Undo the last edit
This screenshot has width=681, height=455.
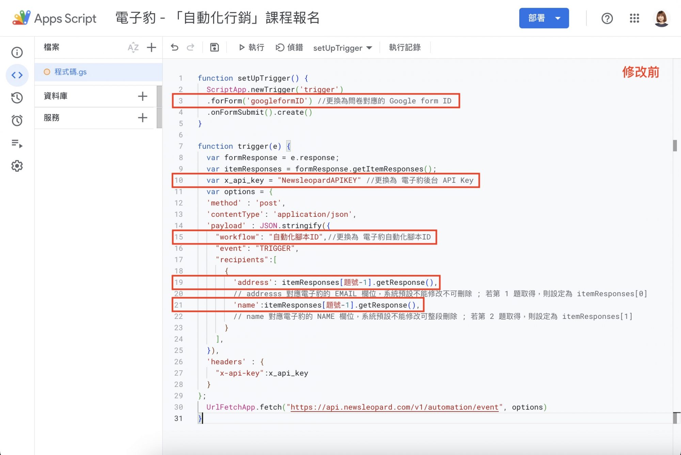175,47
